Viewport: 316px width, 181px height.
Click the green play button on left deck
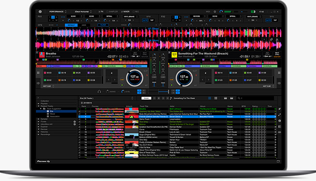pyautogui.click(x=122, y=85)
